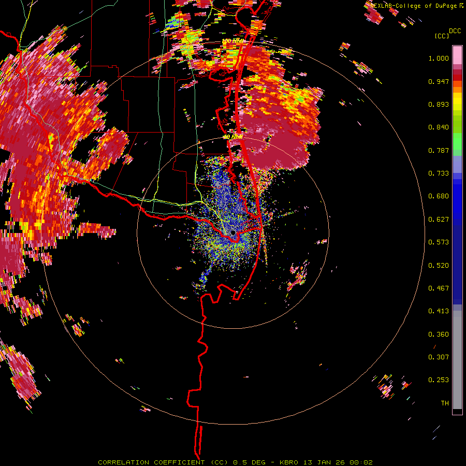Select the 0.680 scale value
The width and height of the screenshot is (466, 466).
(439, 196)
